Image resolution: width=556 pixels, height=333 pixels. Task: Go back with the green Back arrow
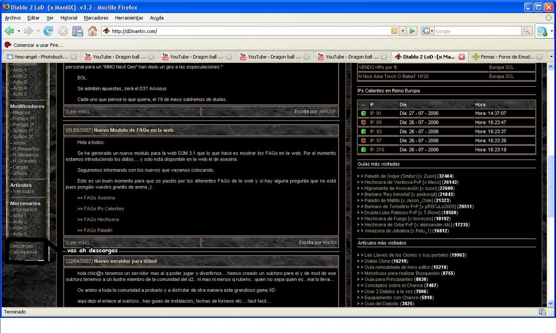(9, 31)
